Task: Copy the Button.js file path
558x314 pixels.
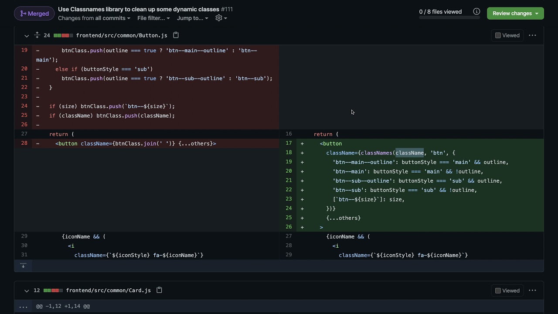Action: click(x=176, y=35)
